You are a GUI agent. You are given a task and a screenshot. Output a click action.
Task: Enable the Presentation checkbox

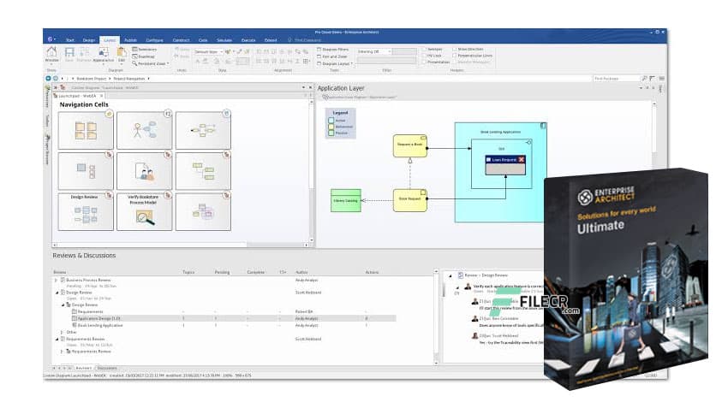(424, 62)
